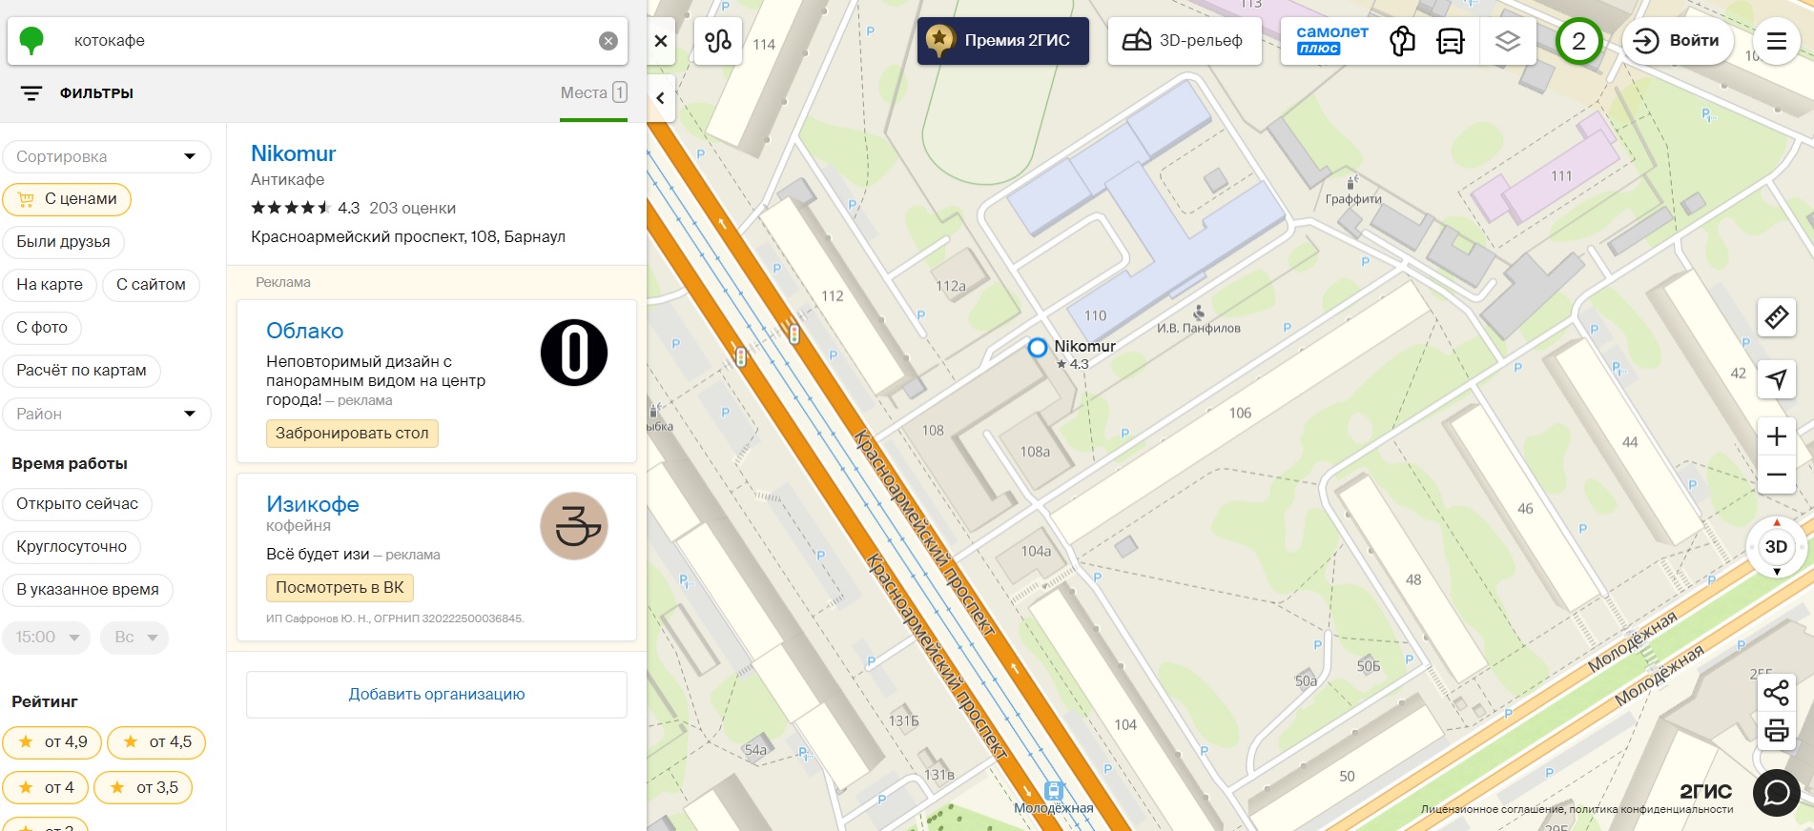This screenshot has height=831, width=1814.
Task: Select В указанное время option
Action: 88,590
